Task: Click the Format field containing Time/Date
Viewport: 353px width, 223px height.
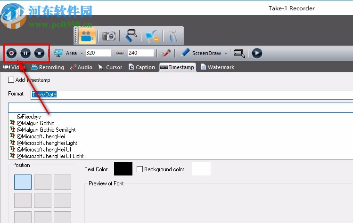Action: (192, 95)
